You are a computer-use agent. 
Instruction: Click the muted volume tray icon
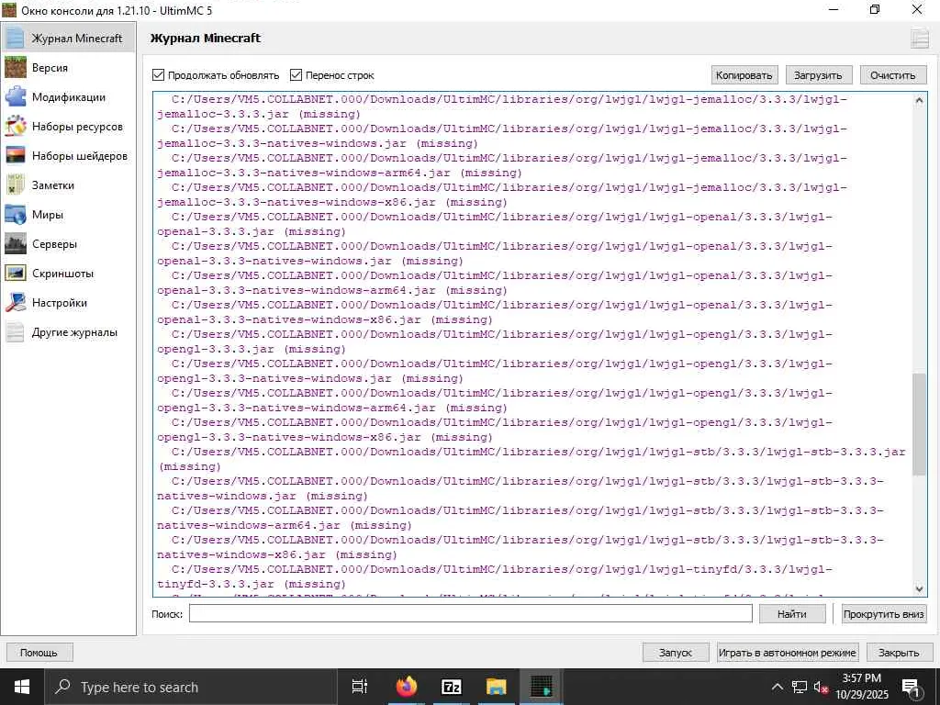coord(821,687)
